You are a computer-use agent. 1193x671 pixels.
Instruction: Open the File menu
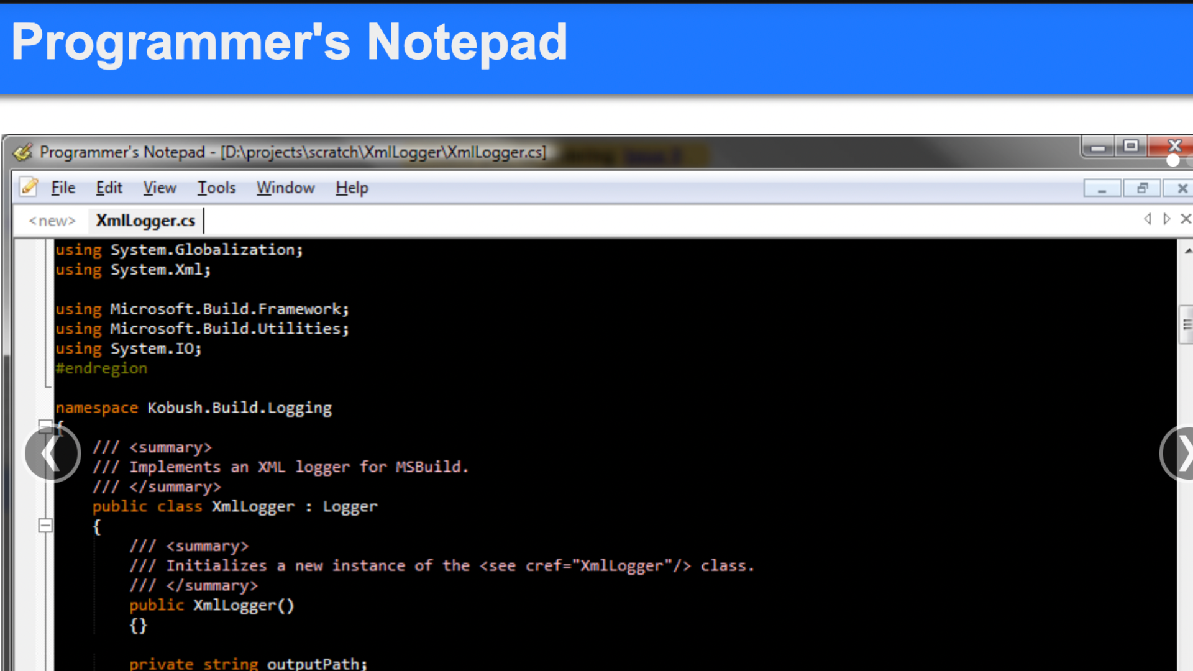pyautogui.click(x=62, y=188)
